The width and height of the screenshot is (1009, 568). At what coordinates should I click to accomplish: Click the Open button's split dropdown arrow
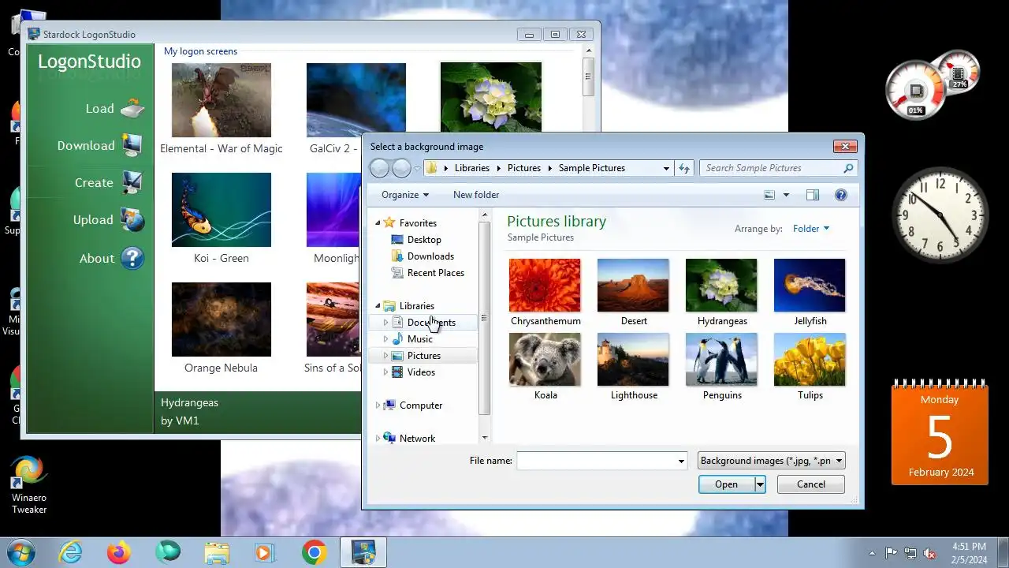pyautogui.click(x=760, y=484)
